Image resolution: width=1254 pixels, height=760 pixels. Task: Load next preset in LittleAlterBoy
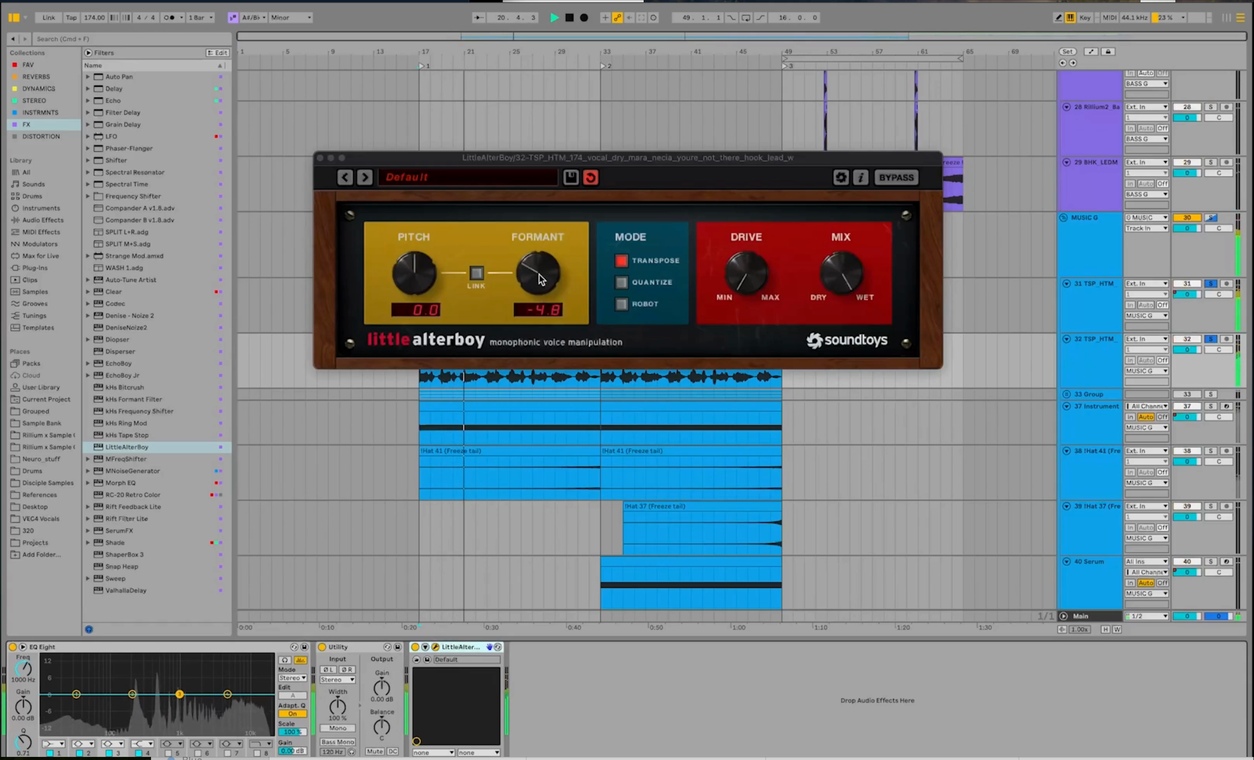364,177
